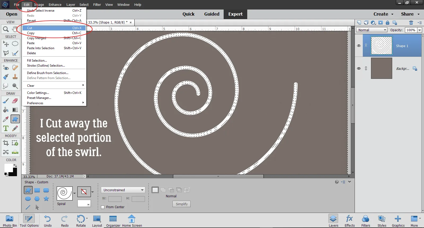Select the Type tool
The image size is (424, 228).
coord(6,129)
